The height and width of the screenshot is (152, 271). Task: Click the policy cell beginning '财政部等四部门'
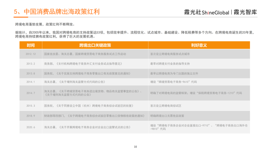95,116
